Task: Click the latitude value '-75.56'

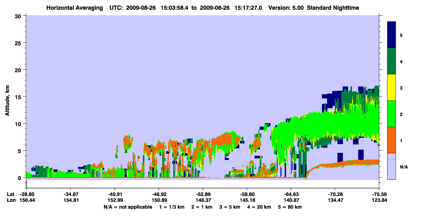Action: (379, 194)
